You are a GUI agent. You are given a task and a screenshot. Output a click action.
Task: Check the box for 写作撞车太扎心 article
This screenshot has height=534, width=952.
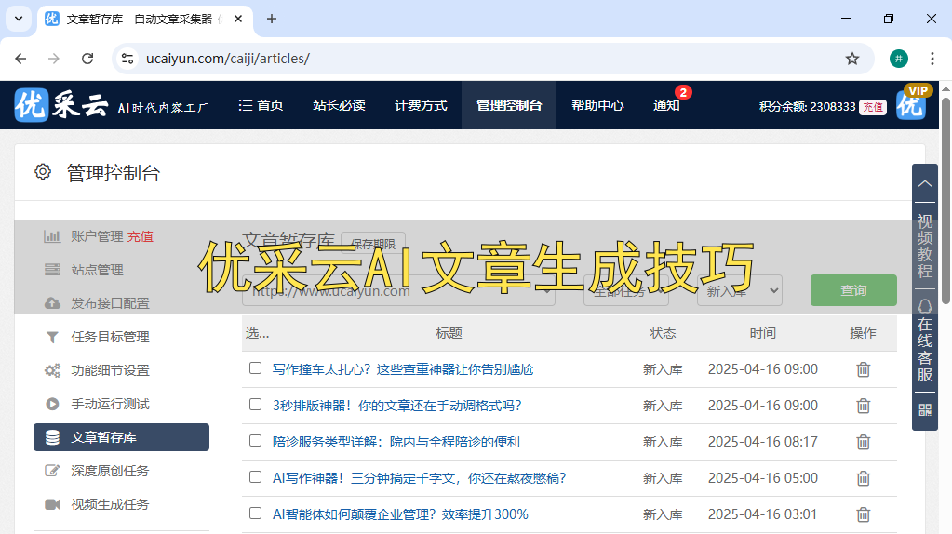(256, 368)
